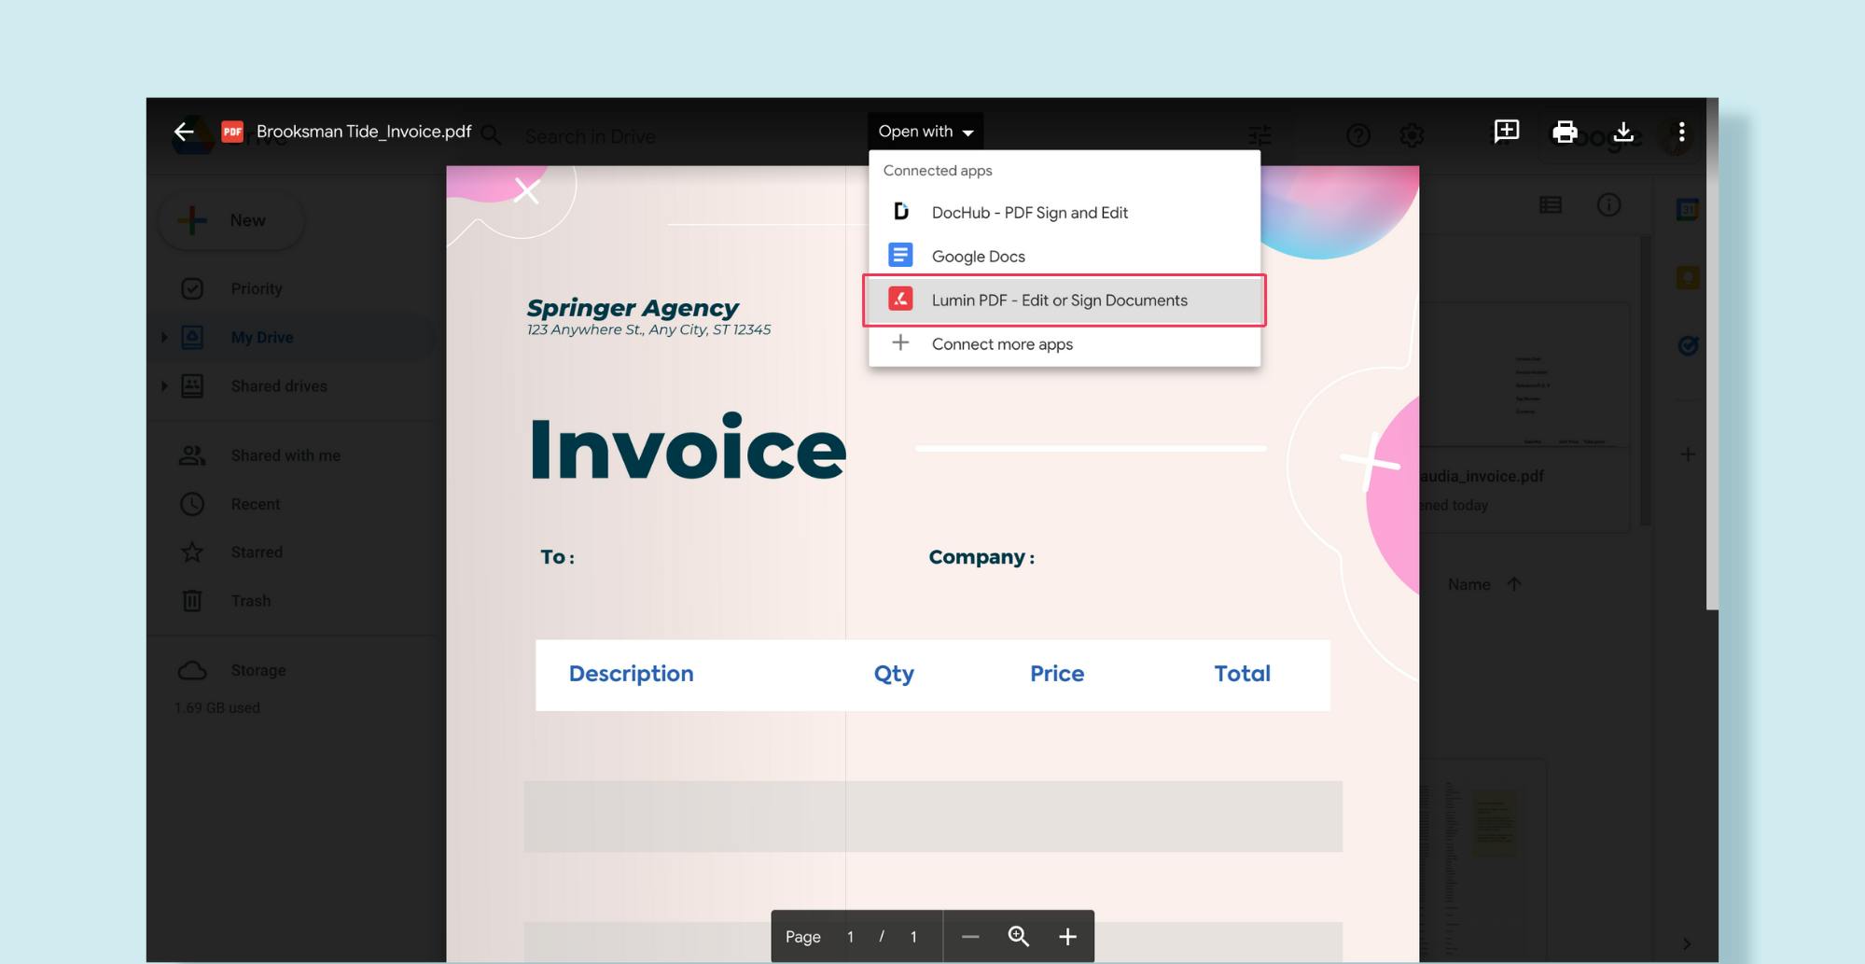
Task: Show file details info icon
Action: pyautogui.click(x=1608, y=204)
